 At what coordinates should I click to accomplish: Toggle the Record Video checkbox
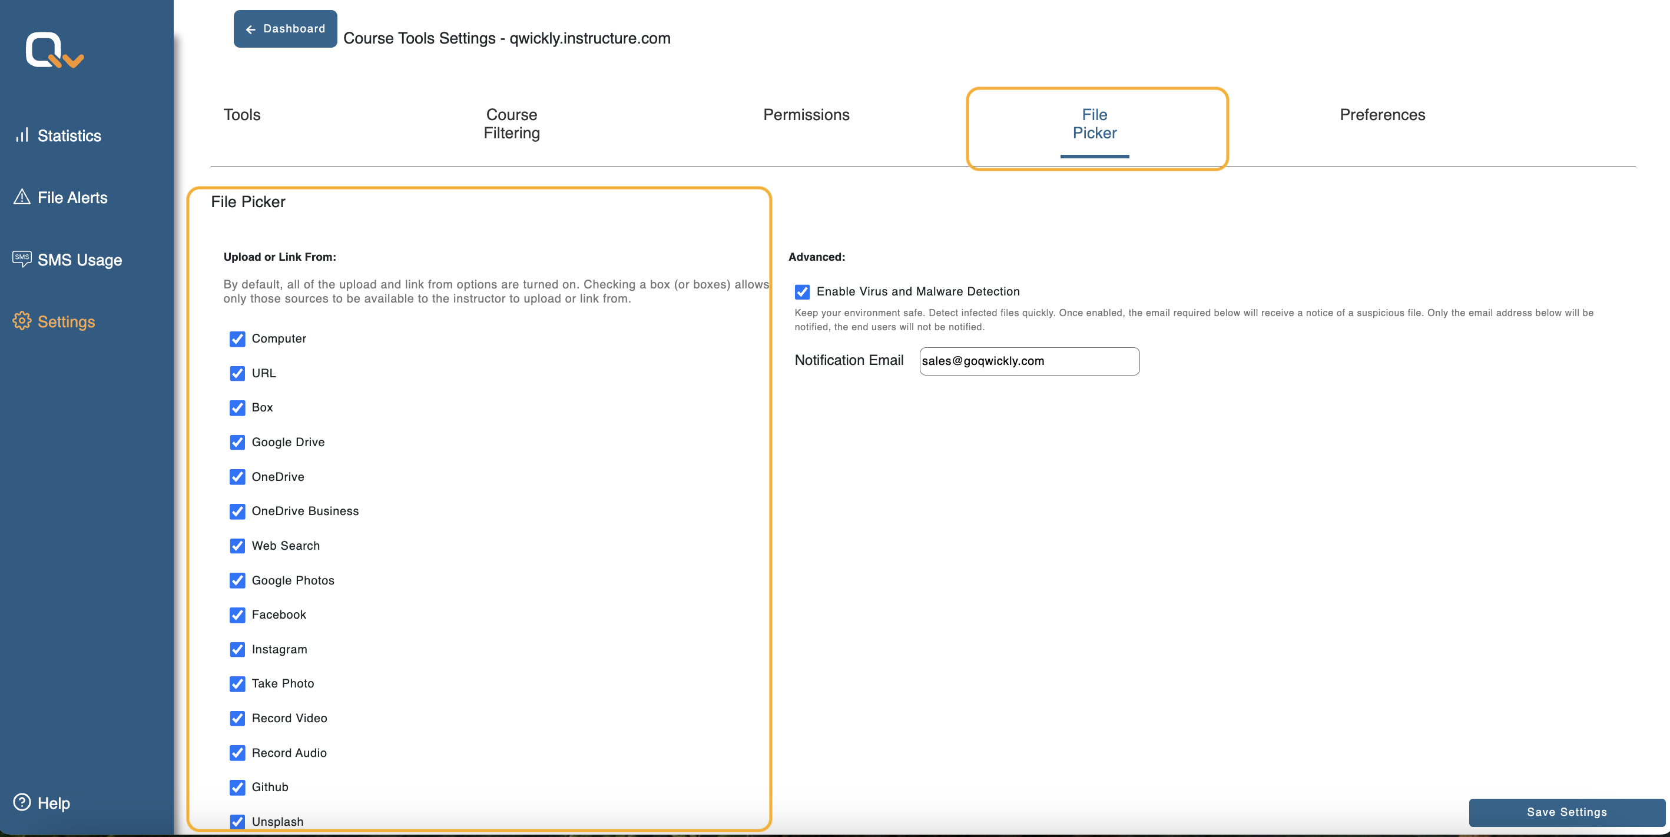[237, 719]
